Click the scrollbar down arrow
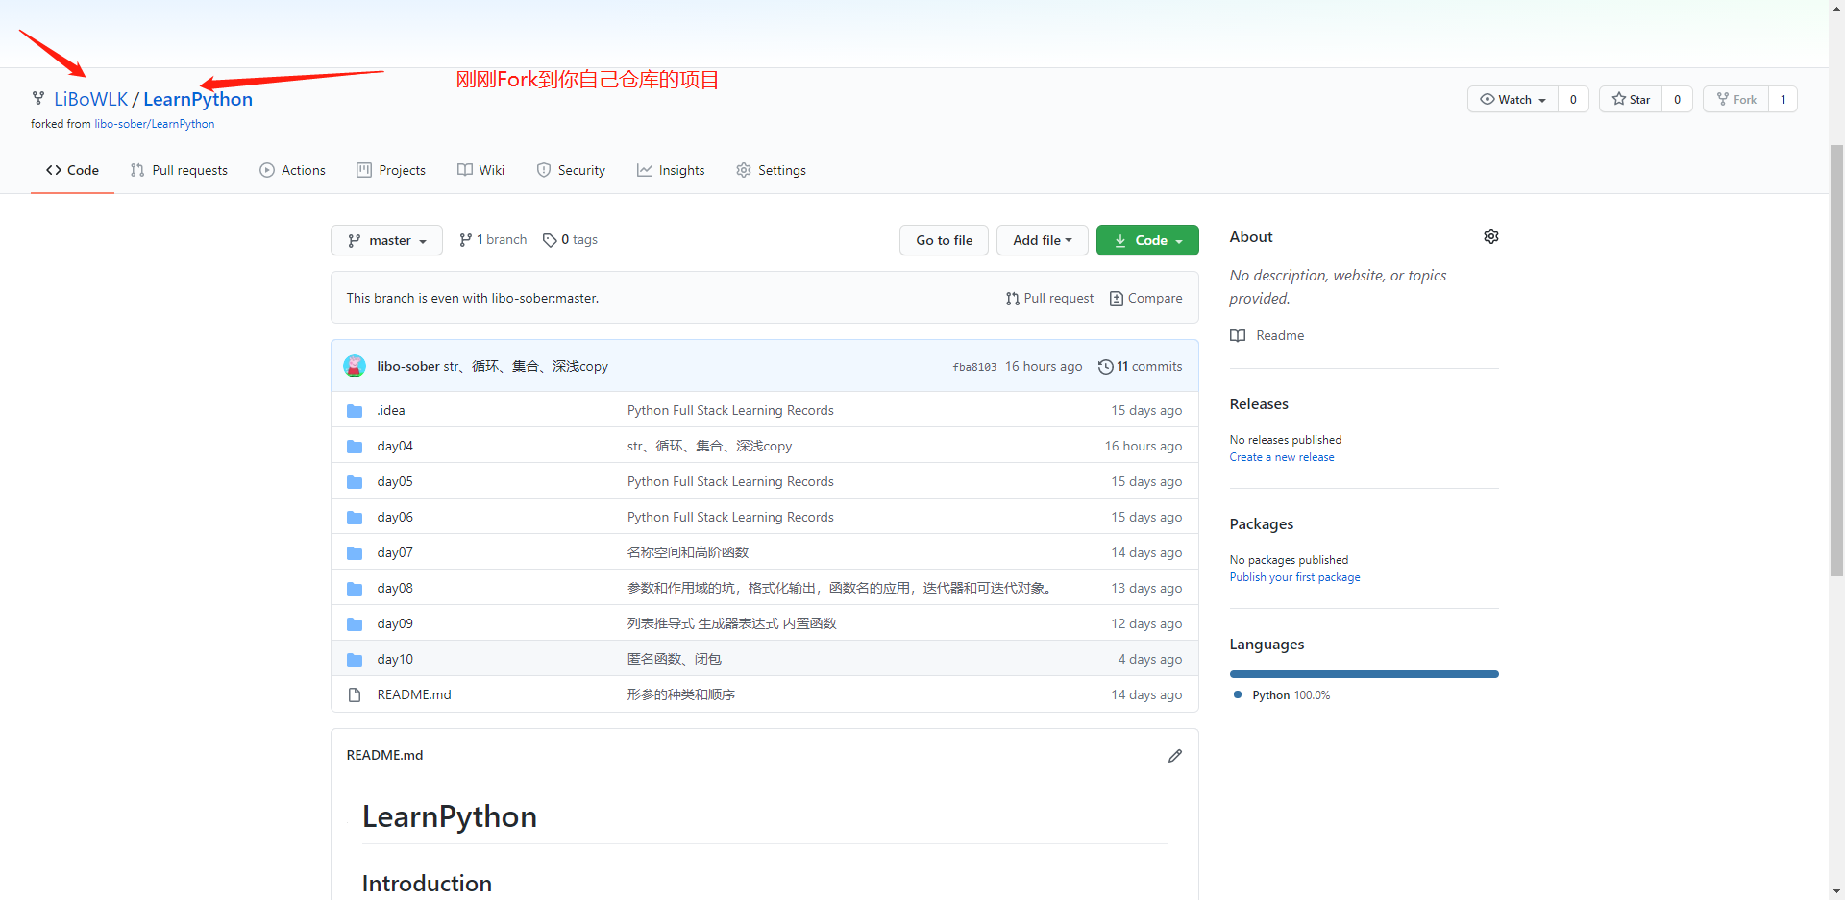 click(x=1836, y=891)
